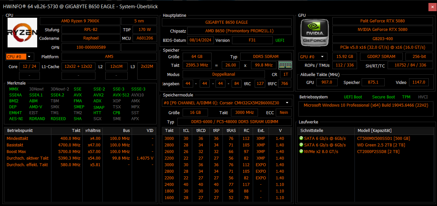Click the AMD B650 chipset field

(240, 31)
